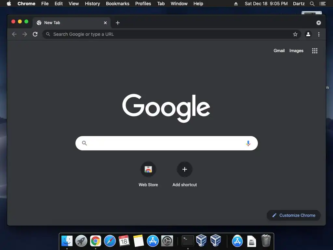
Task: Open the profile avatar menu
Action: 308,34
